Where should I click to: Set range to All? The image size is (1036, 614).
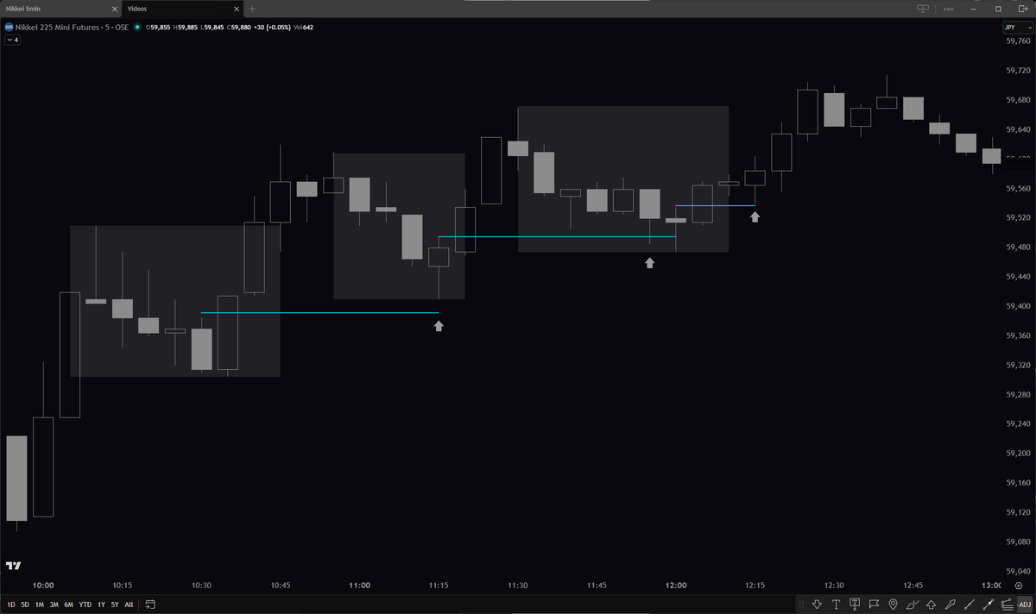point(129,605)
